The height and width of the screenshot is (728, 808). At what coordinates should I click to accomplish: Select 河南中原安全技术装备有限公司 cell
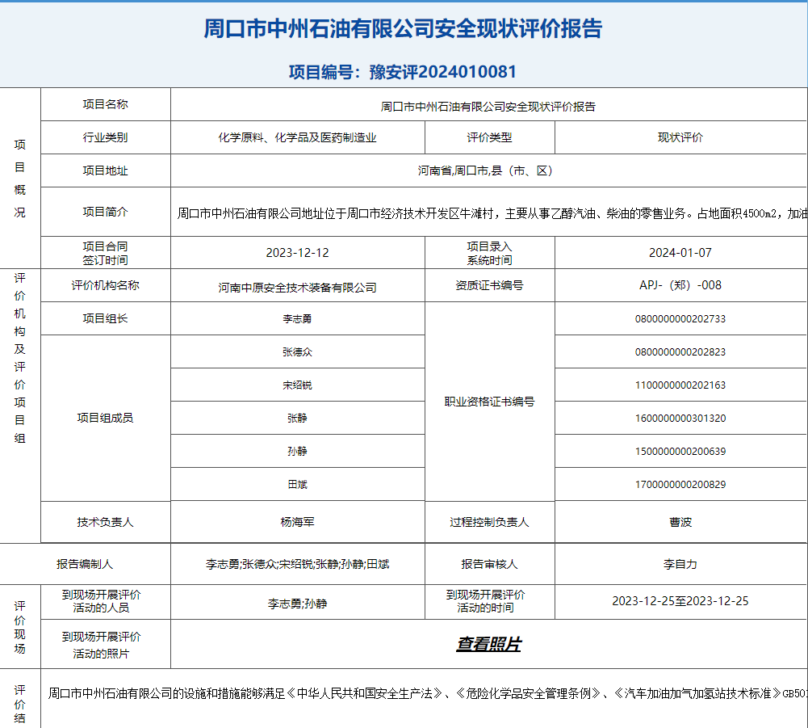(x=297, y=285)
